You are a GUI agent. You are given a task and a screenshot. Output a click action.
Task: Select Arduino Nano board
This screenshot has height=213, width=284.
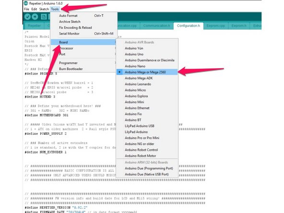tap(147, 66)
